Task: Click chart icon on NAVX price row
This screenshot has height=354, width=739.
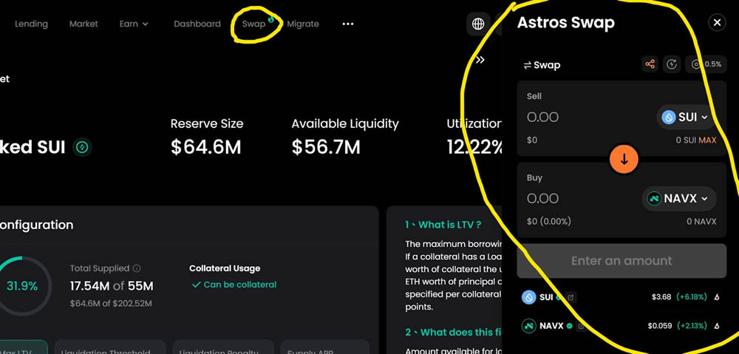Action: pos(717,326)
